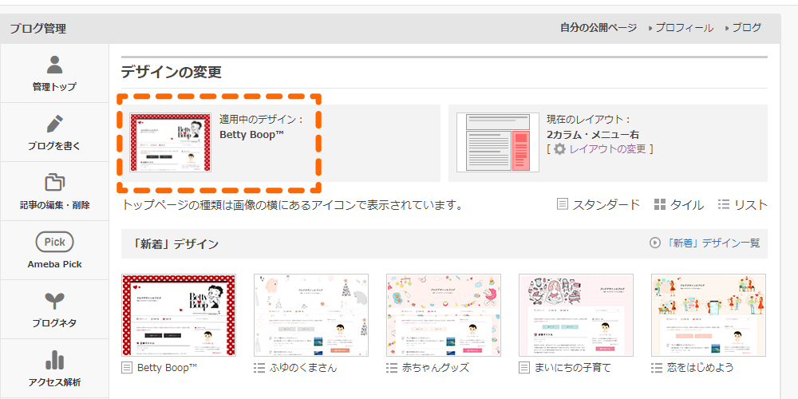Screen dimensions: 798x399
Task: Select the 恋をはじめよう design thumbnail
Action: pyautogui.click(x=709, y=315)
